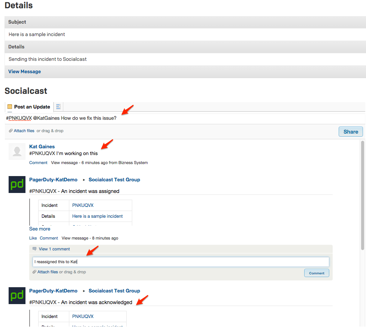Expand the incident details with See more

(x=39, y=229)
